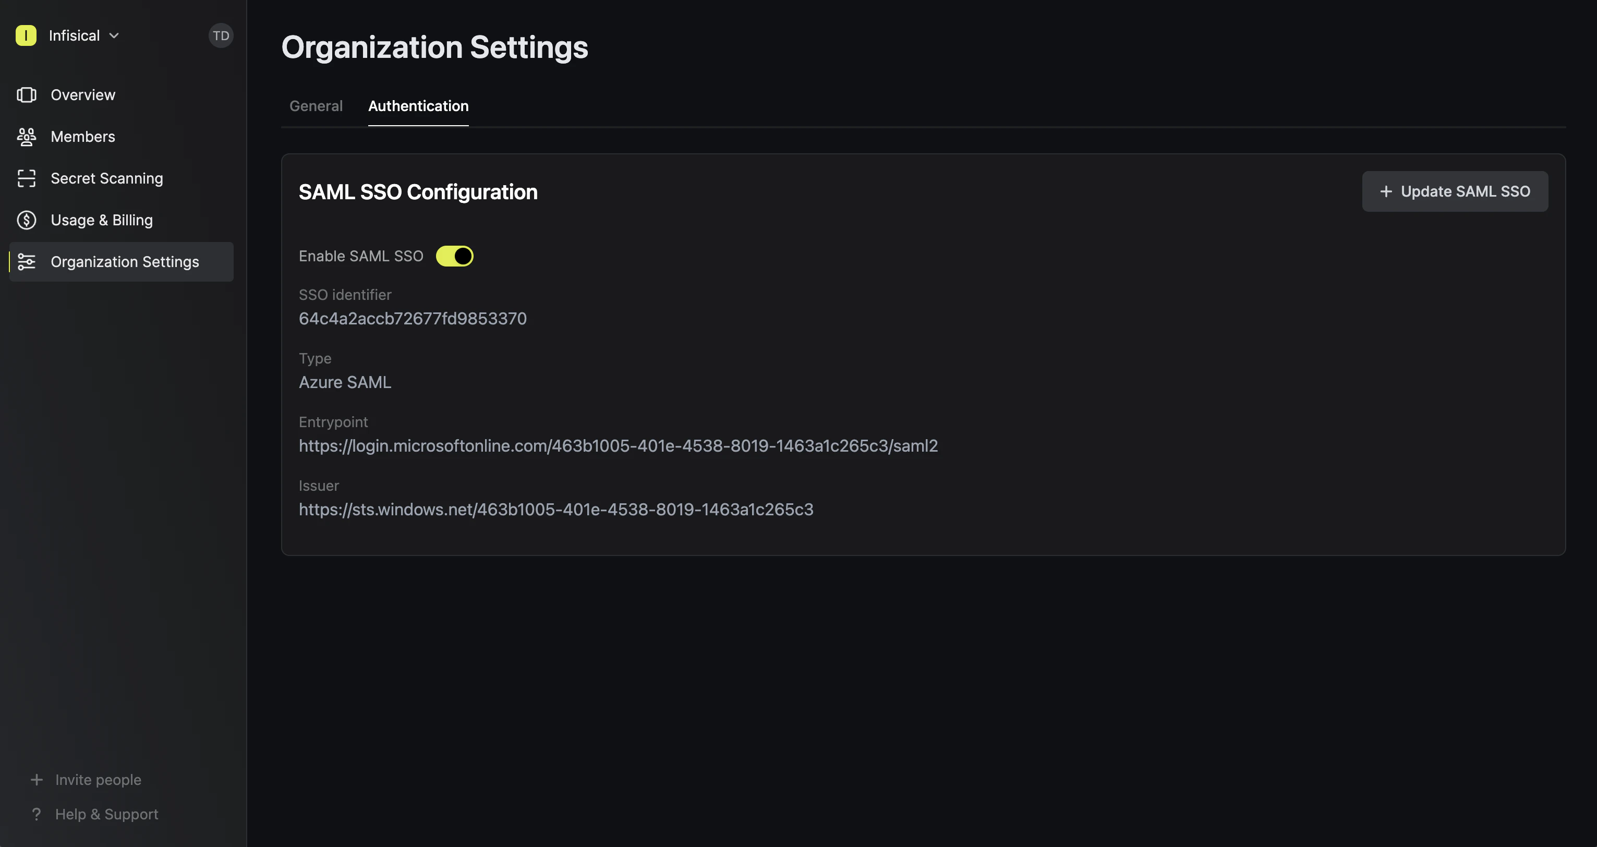Click the Members people icon
The width and height of the screenshot is (1597, 847).
pyautogui.click(x=26, y=137)
